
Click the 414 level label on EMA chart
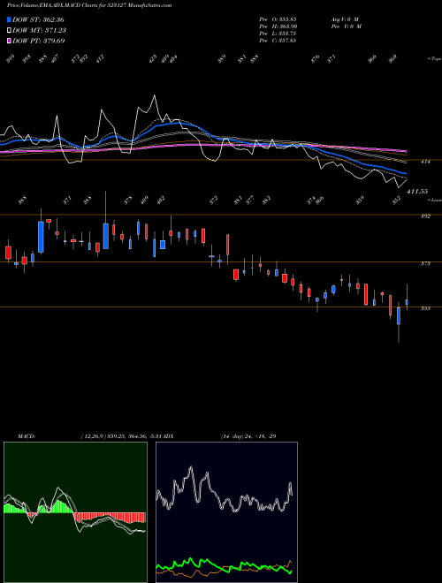click(425, 162)
